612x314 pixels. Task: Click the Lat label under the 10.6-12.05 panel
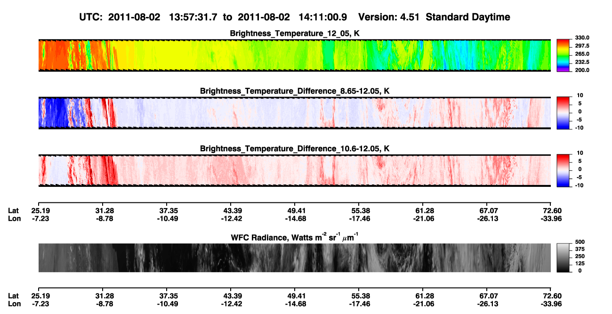pos(13,210)
